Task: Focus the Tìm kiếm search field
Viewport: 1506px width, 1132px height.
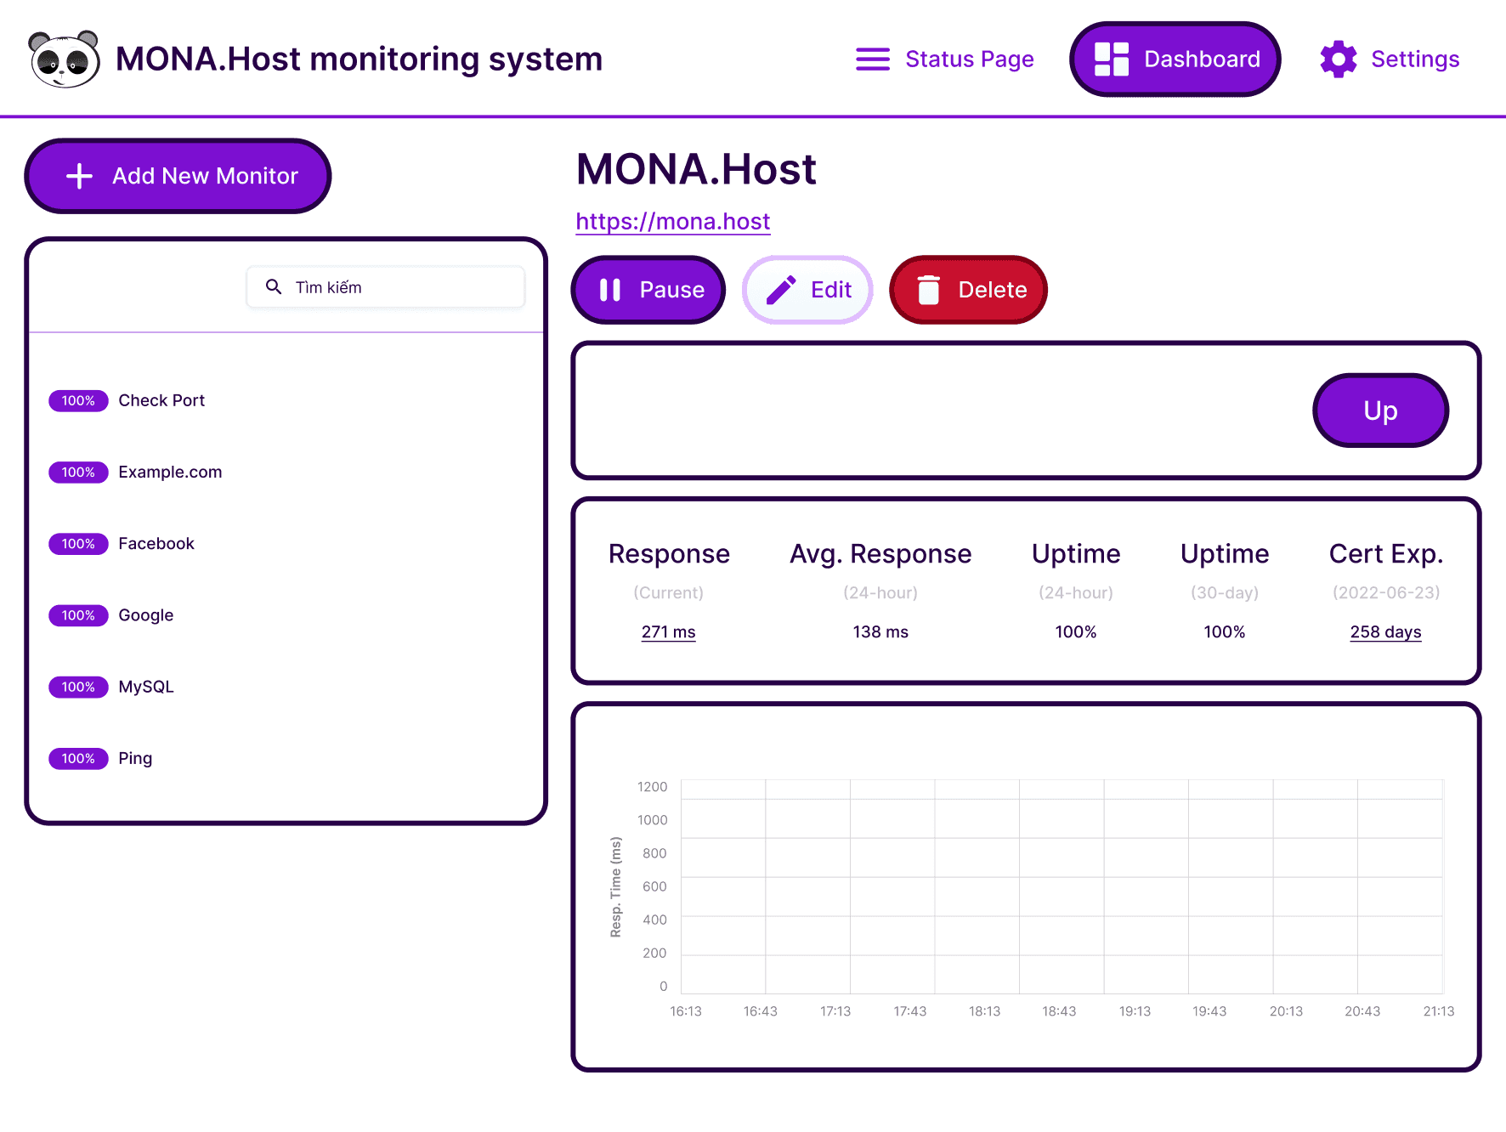Action: coord(386,287)
